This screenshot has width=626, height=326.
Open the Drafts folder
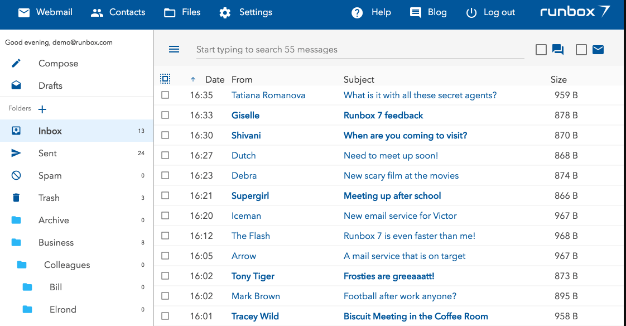[50, 85]
